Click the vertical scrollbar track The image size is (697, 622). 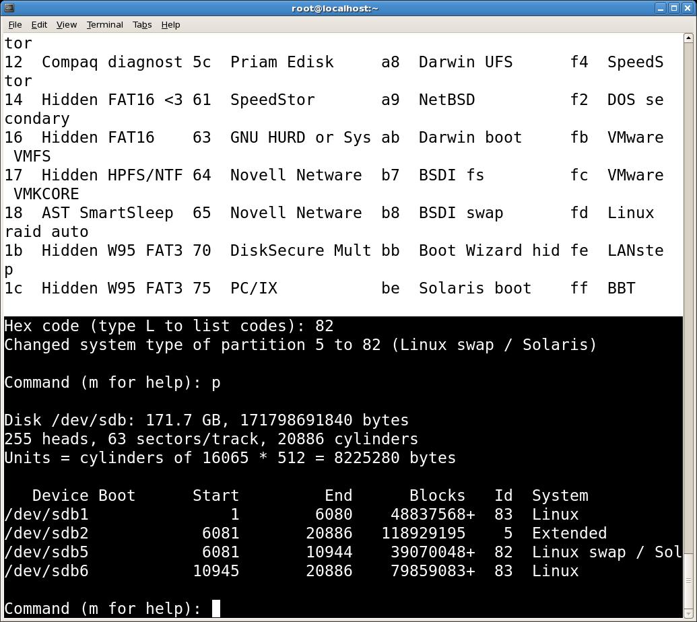[688, 298]
